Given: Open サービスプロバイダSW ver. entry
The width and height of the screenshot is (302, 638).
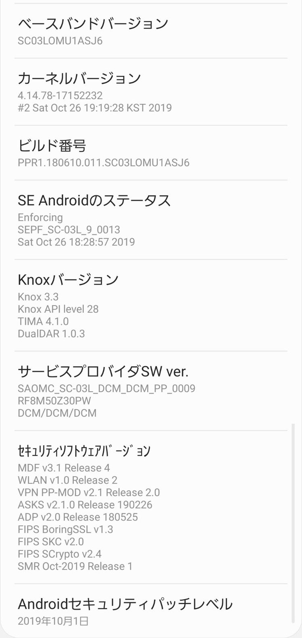Looking at the screenshot, I should pos(151,391).
